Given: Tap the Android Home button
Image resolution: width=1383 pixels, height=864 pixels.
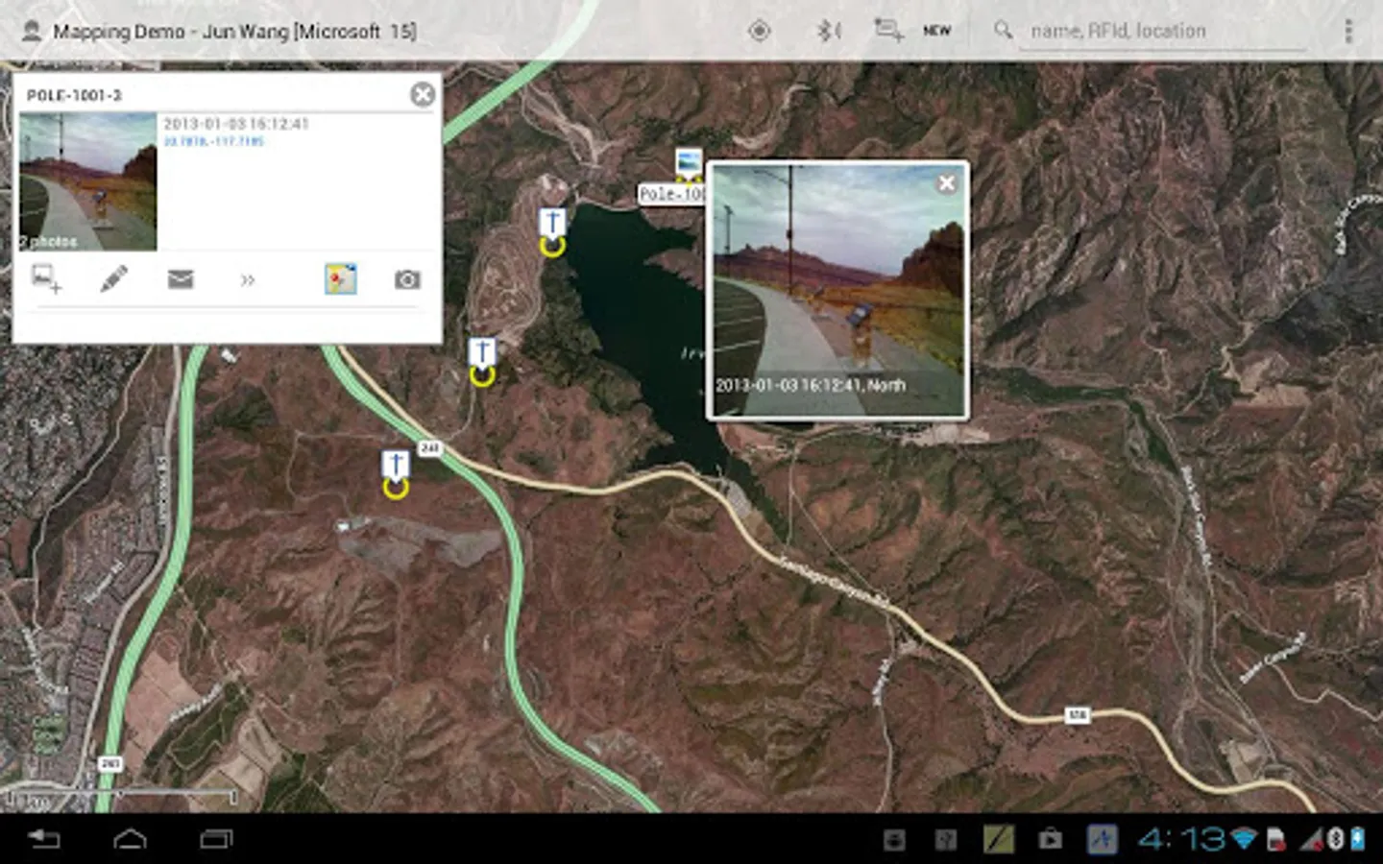Looking at the screenshot, I should [130, 839].
